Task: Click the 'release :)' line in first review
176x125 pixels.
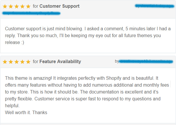Action: pos(15,43)
